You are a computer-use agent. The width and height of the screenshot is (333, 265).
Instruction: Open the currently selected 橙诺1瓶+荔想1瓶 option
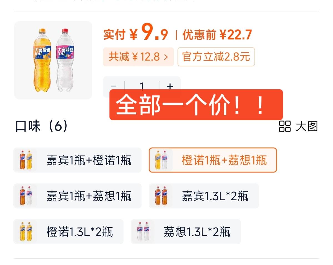[213, 160]
